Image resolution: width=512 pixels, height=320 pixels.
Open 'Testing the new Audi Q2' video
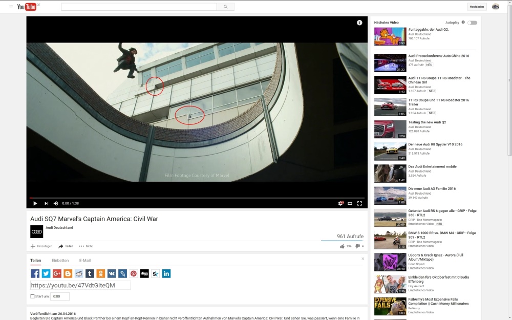coord(427,122)
